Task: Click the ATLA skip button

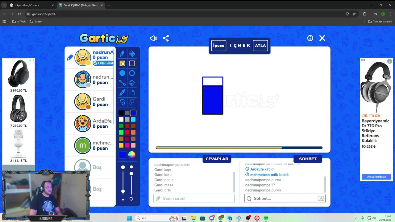Action: pyautogui.click(x=260, y=46)
